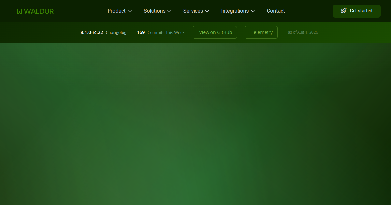The width and height of the screenshot is (391, 205).
Task: Click the 169 commits count
Action: point(141,32)
